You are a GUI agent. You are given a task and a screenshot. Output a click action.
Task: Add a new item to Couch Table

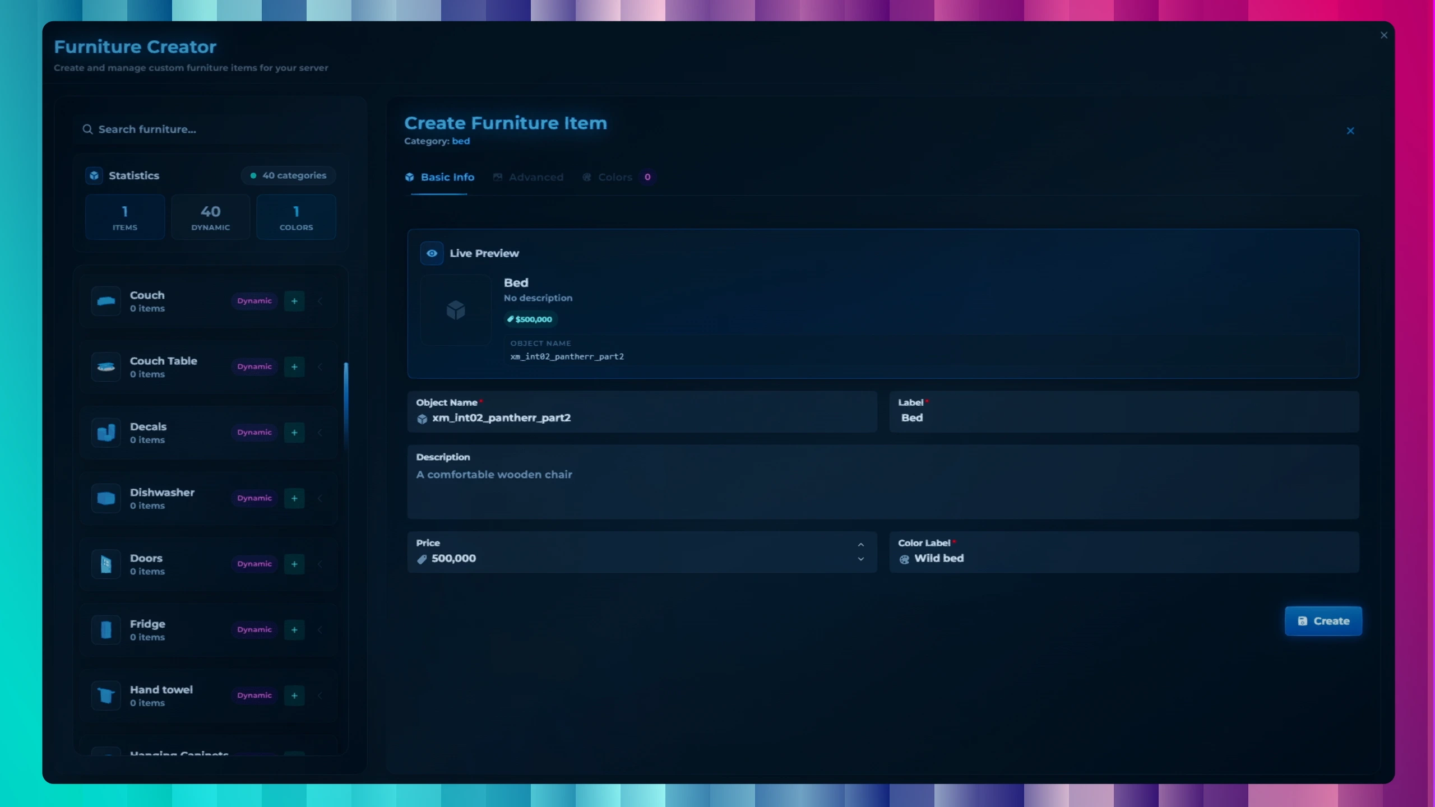(294, 367)
